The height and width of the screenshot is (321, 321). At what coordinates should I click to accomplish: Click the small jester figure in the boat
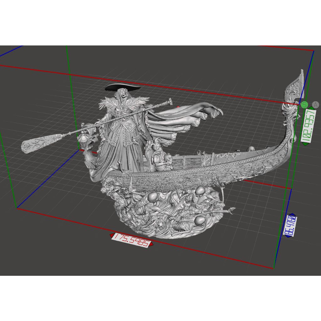point(159,156)
